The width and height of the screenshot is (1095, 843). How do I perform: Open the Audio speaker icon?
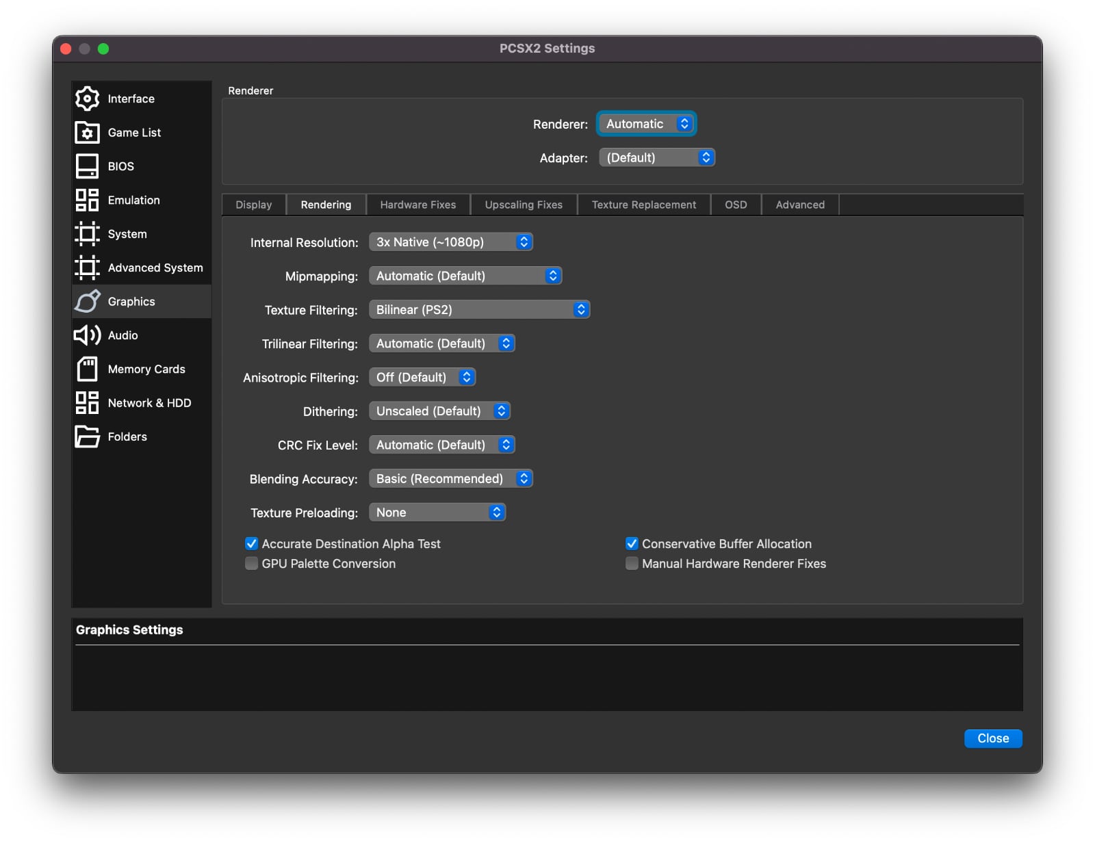(x=87, y=335)
